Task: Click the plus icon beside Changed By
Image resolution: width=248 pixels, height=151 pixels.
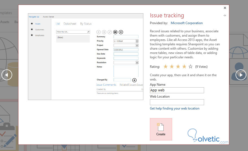Action: click(134, 80)
